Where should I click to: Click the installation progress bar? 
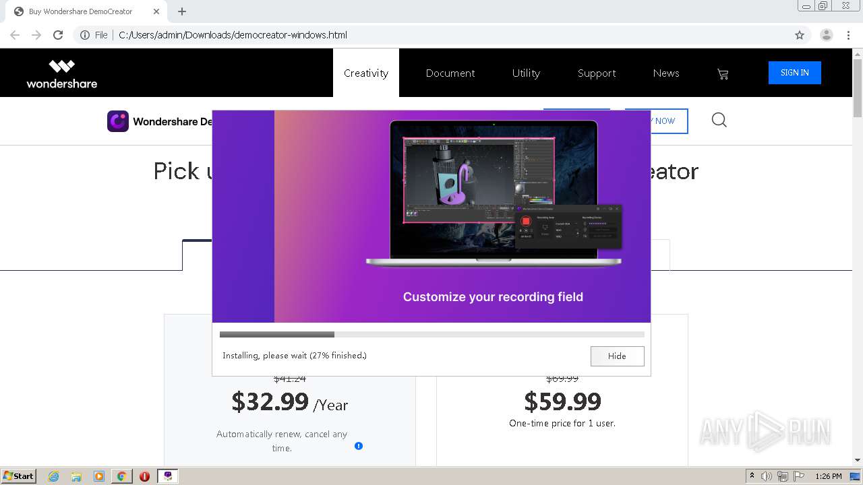point(432,334)
